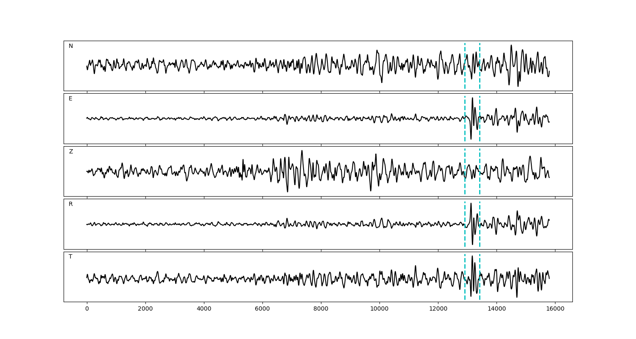The width and height of the screenshot is (636, 339).
Task: Select the "R" component panel label
Action: [71, 204]
